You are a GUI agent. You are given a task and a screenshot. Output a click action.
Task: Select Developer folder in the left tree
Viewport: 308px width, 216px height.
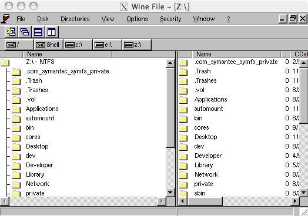point(39,165)
